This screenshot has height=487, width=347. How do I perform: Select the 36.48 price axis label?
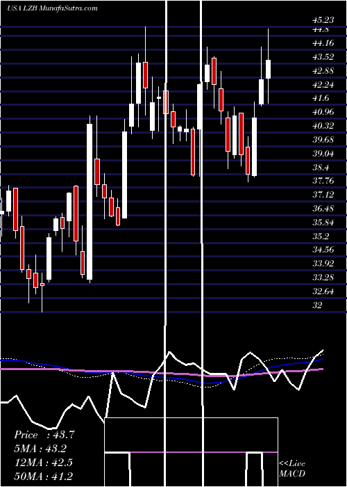323,209
